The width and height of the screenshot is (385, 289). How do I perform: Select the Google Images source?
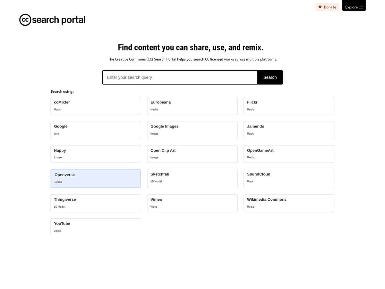click(192, 130)
